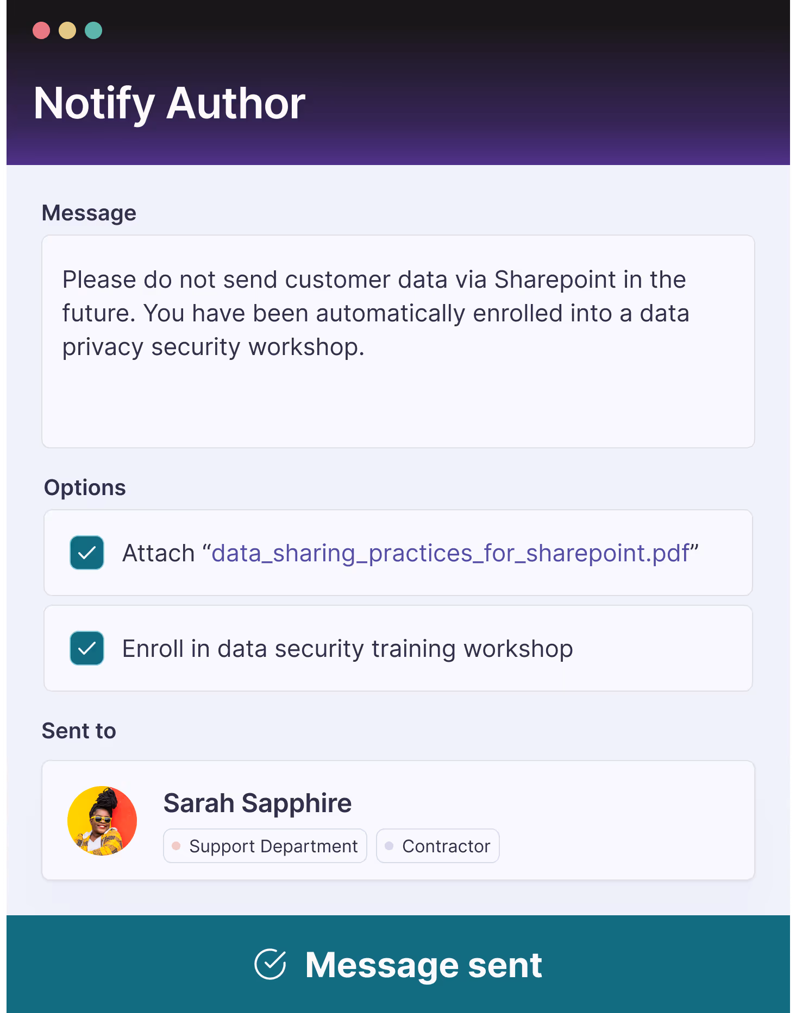Click the circled checkmark icon beside Message sent
Viewport: 796px width, 1013px height.
(270, 964)
